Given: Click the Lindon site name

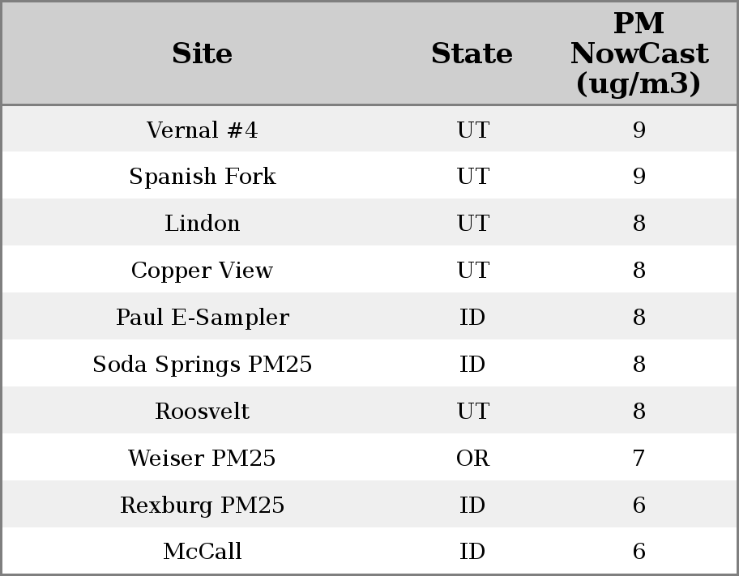Looking at the screenshot, I should tap(202, 224).
